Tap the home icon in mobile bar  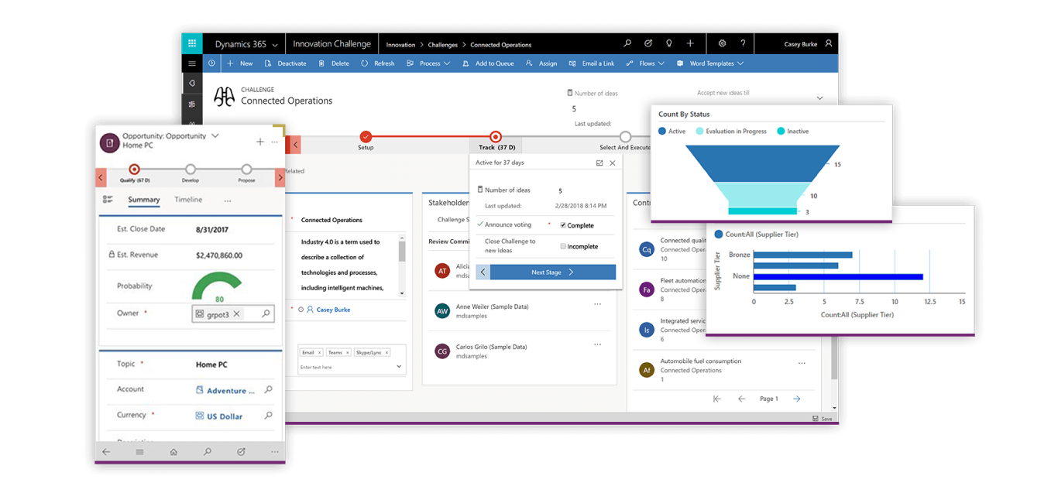click(173, 452)
